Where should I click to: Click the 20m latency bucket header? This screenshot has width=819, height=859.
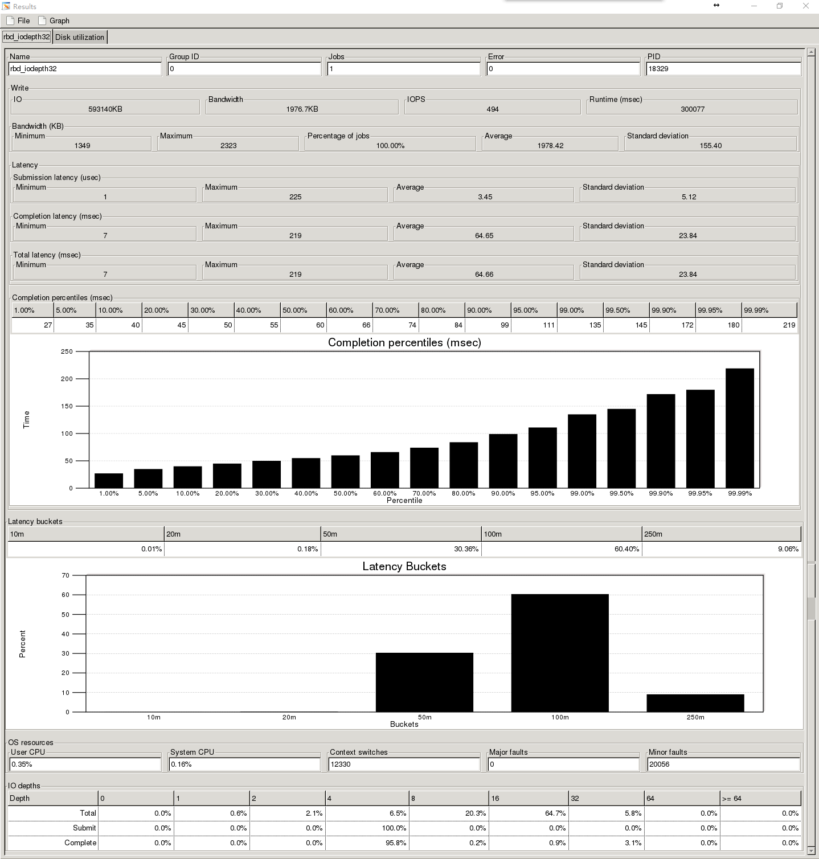tap(242, 534)
